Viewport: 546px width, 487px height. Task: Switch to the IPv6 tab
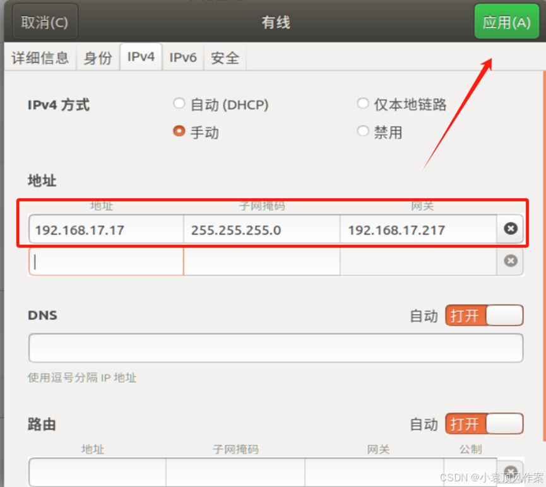tap(183, 57)
